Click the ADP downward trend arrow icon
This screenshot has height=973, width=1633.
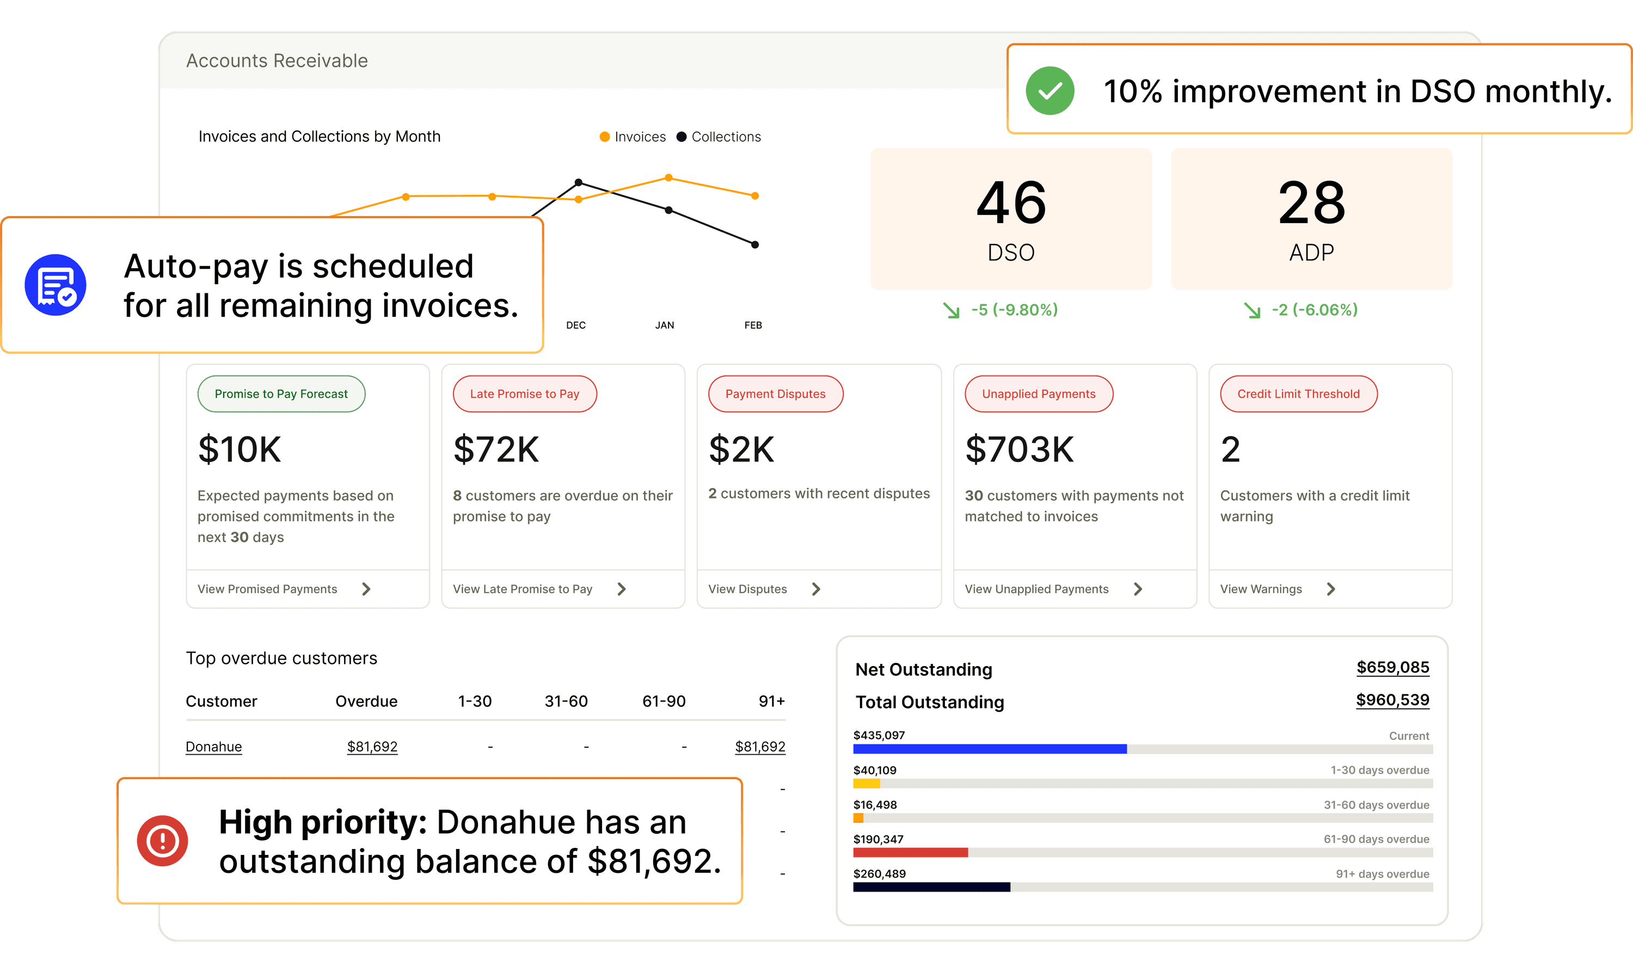click(1252, 310)
